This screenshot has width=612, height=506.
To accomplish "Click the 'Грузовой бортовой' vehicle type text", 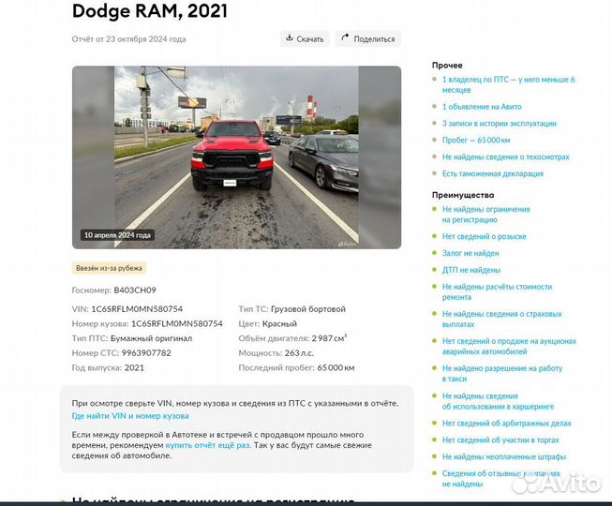I will click(308, 309).
